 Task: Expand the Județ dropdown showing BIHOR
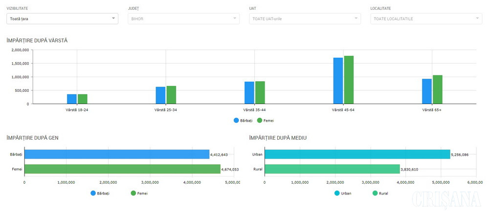coord(183,19)
